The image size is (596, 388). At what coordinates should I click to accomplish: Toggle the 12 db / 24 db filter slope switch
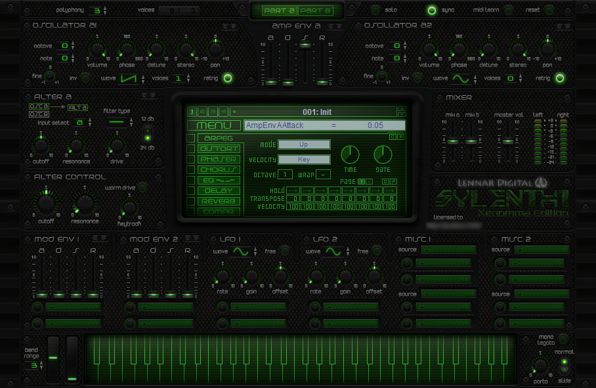[148, 133]
